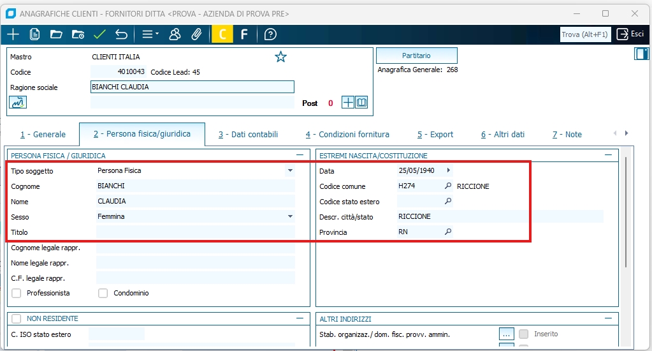This screenshot has height=351, width=652.
Task: Open the Sesso dropdown
Action: tap(290, 216)
